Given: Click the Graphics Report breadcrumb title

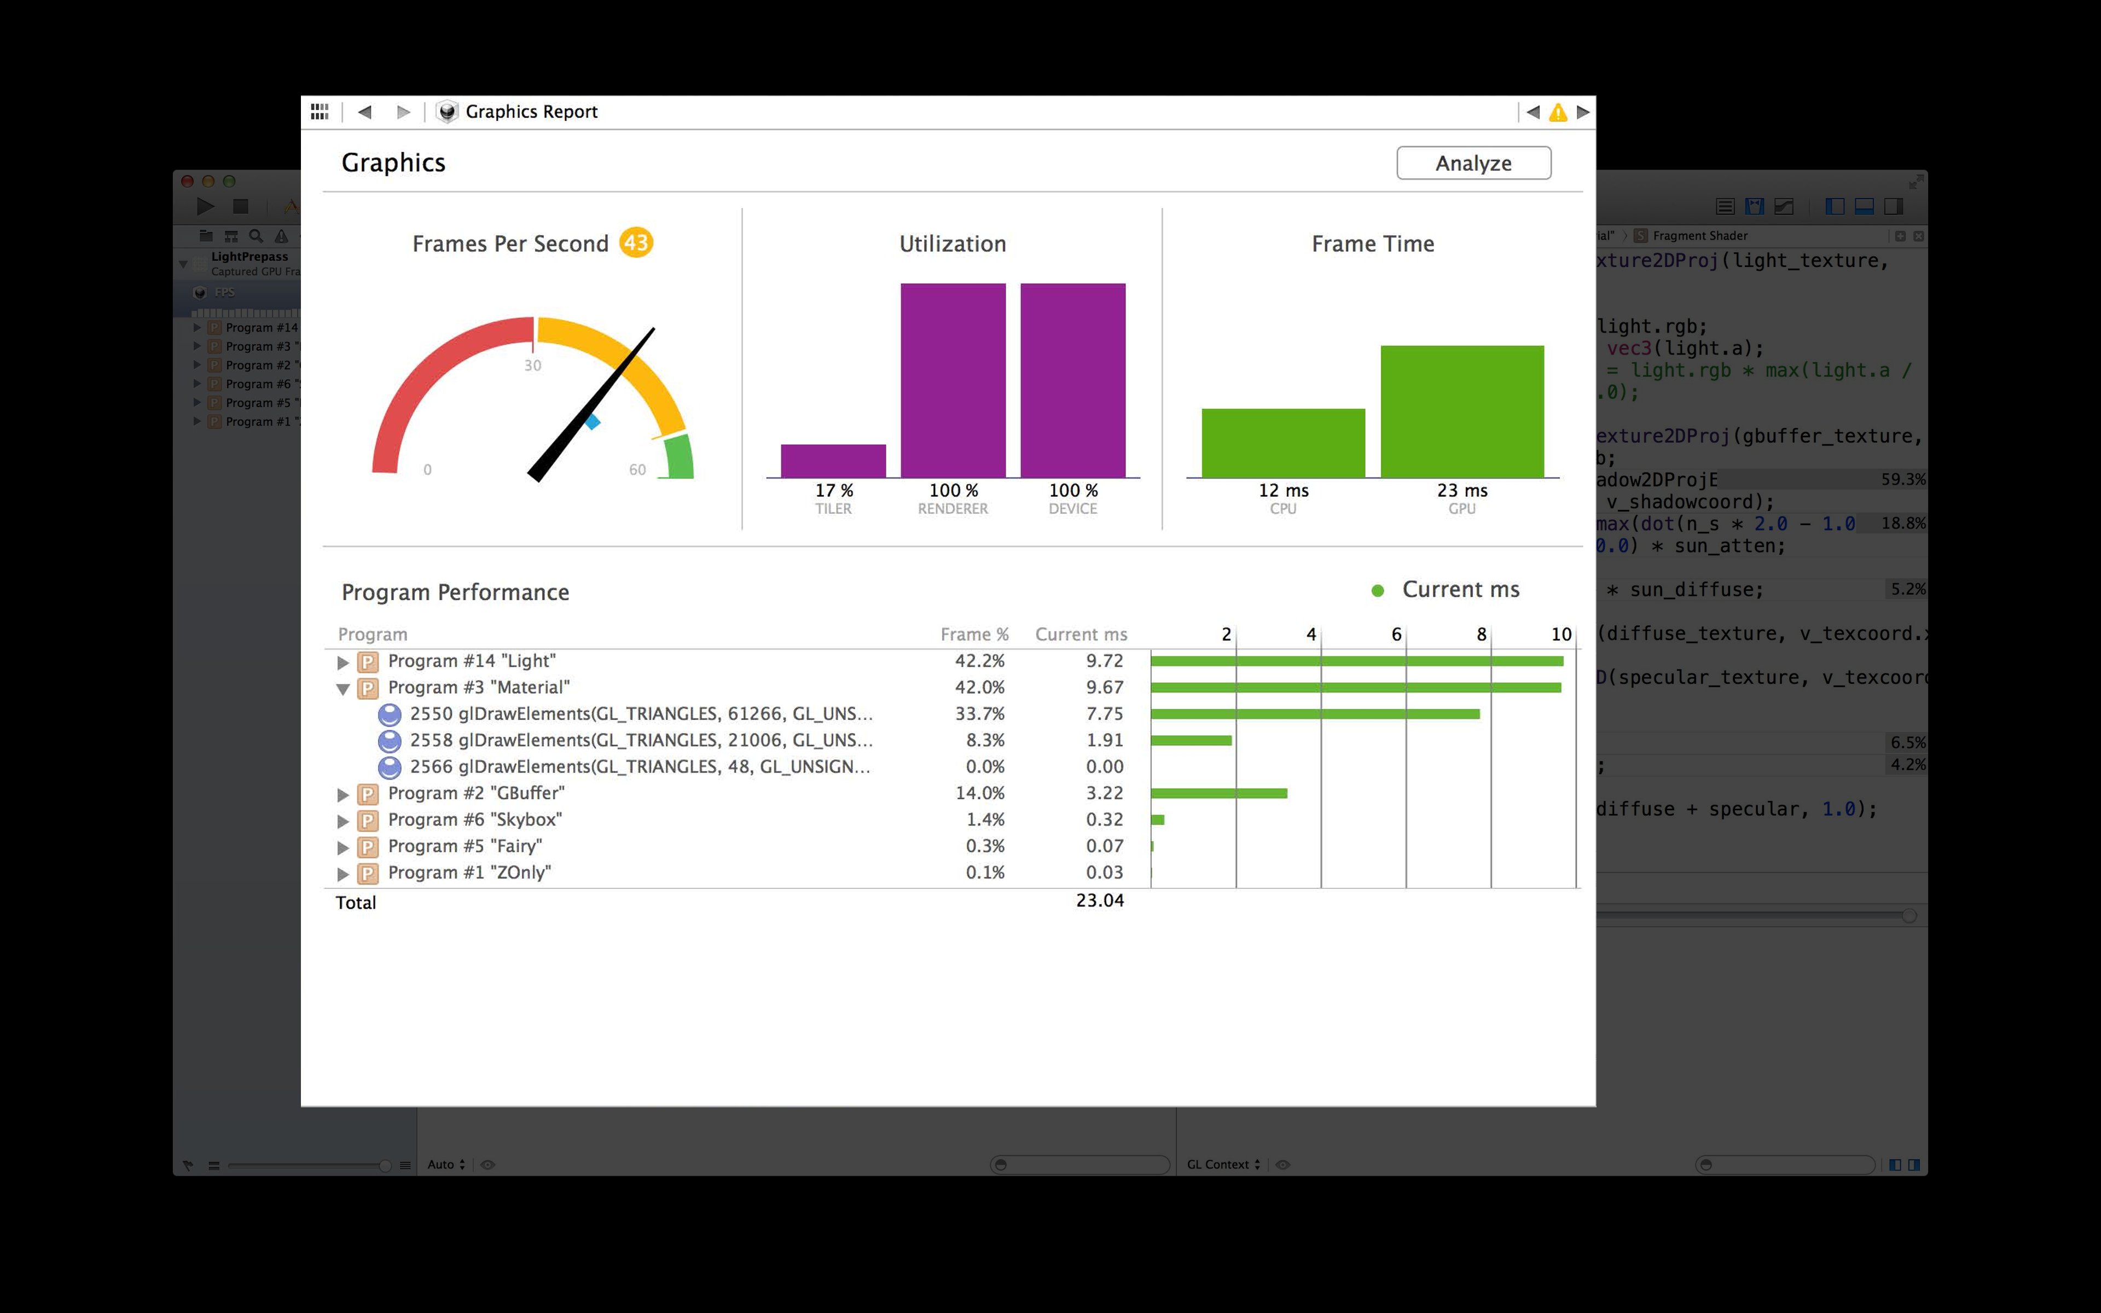Looking at the screenshot, I should (531, 112).
